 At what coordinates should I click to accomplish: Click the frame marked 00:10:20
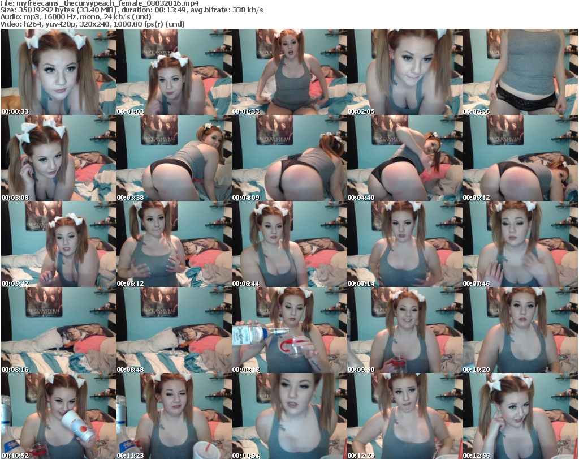[x=520, y=330]
